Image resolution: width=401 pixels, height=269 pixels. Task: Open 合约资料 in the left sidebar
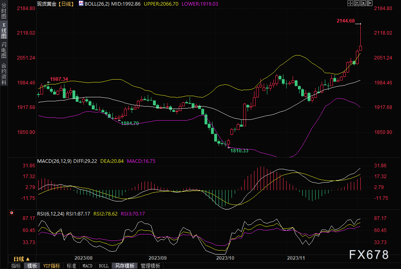click(x=4, y=74)
